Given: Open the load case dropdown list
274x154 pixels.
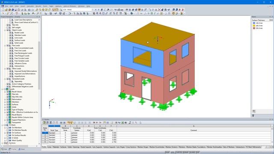Looking at the screenshot, I should (92, 10).
